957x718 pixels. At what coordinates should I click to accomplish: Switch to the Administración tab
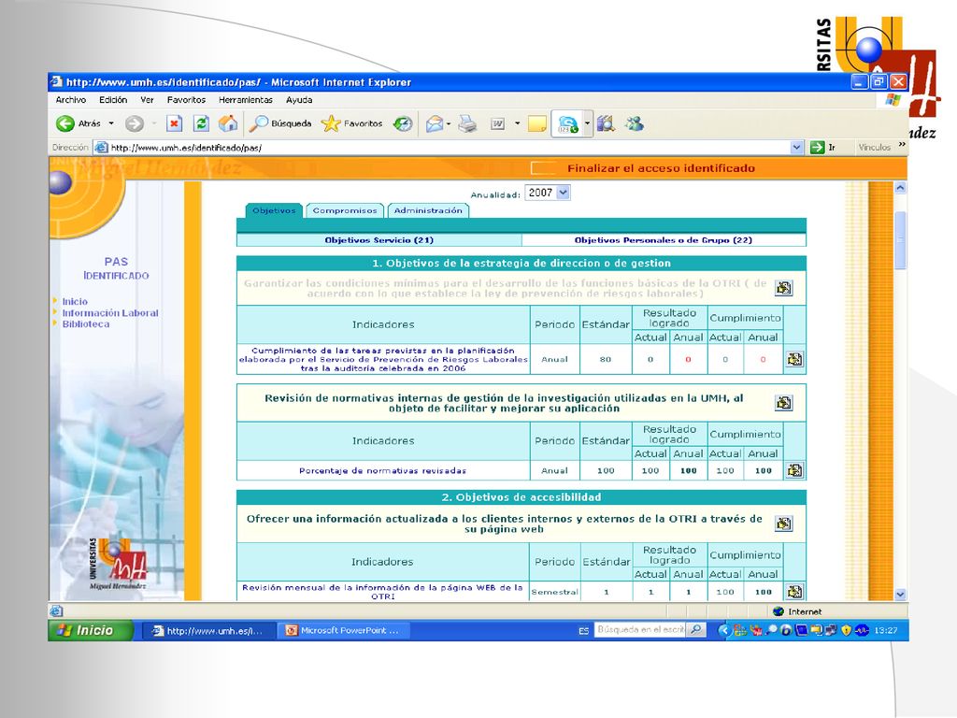pos(428,210)
